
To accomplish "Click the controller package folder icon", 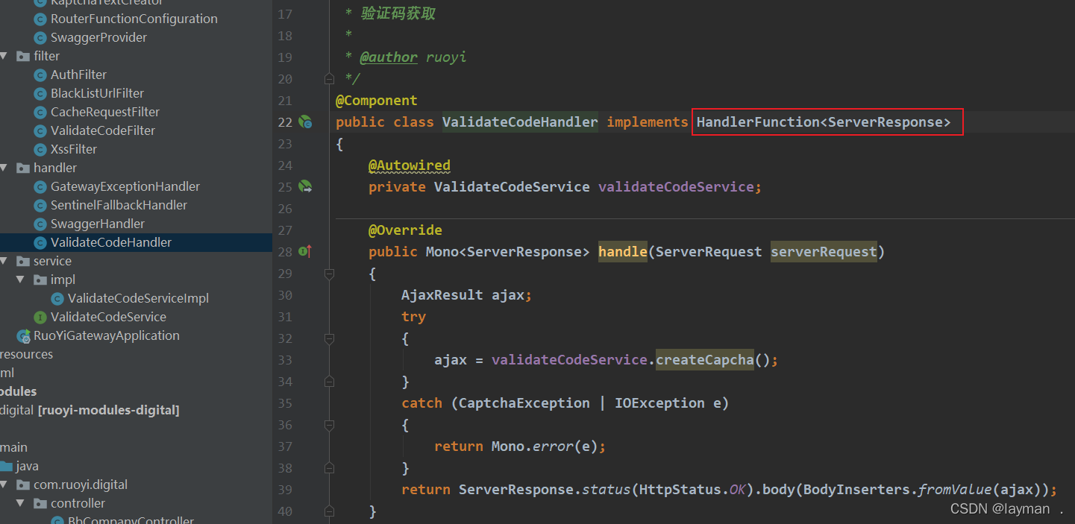I will click(x=40, y=503).
